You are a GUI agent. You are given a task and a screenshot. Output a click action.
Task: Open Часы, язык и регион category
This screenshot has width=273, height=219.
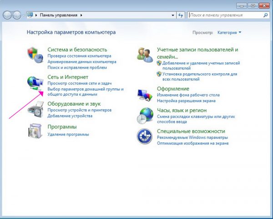tap(182, 110)
